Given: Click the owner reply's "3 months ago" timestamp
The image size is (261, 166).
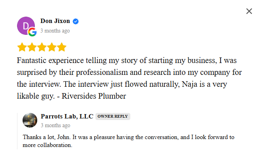Looking at the screenshot, I should [55, 126].
